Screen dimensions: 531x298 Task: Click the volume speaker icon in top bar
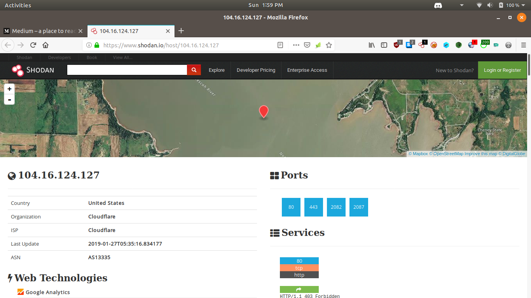click(x=490, y=5)
